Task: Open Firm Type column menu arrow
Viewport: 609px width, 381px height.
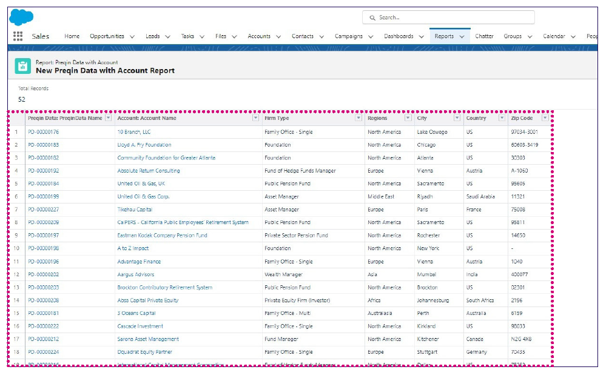Action: click(358, 118)
